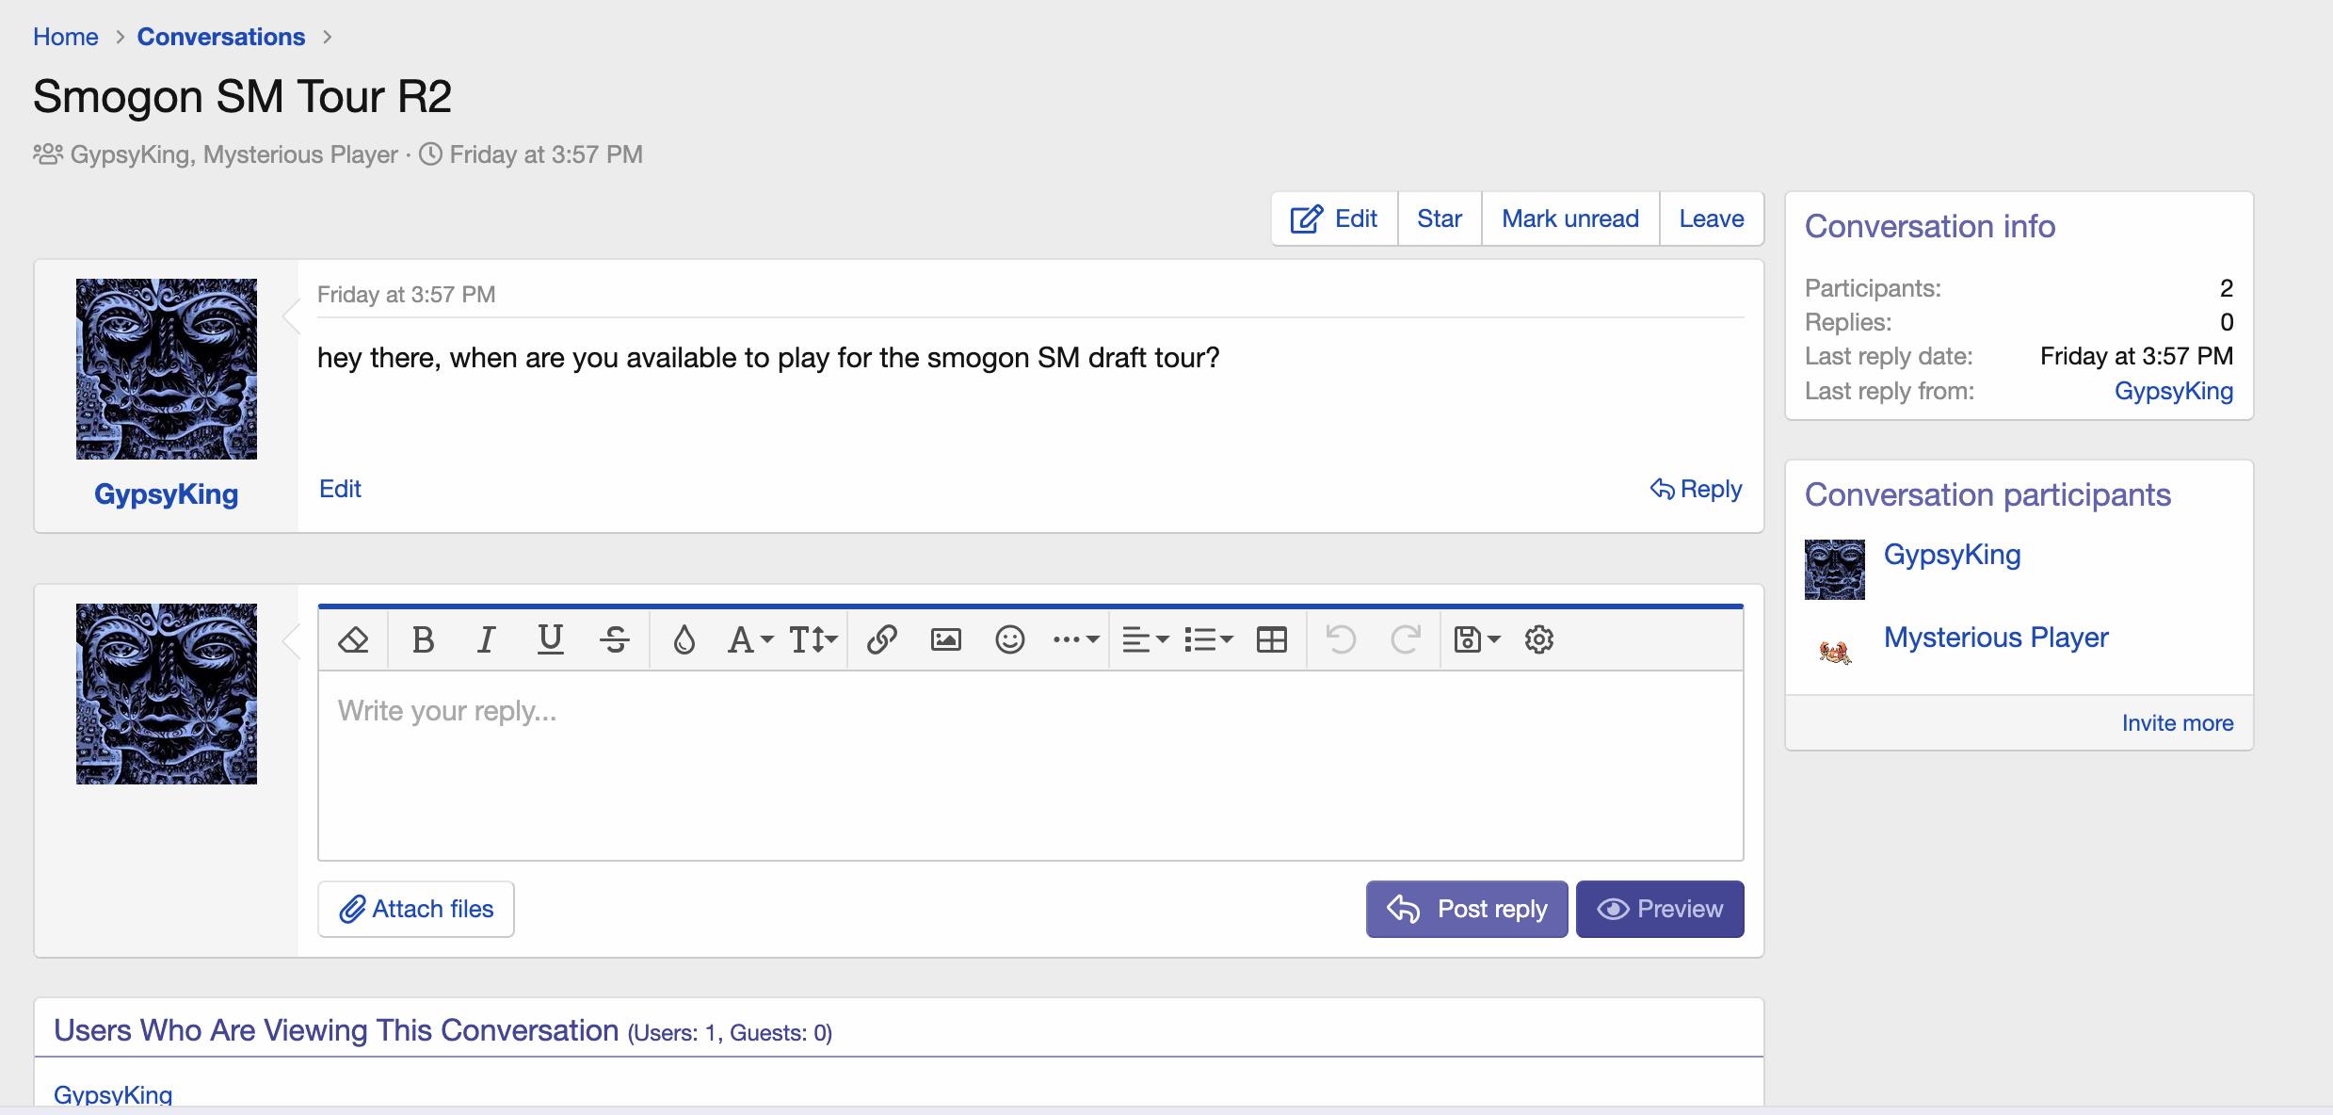Click the Remove formatting eraser icon
The width and height of the screenshot is (2333, 1115).
click(x=353, y=640)
